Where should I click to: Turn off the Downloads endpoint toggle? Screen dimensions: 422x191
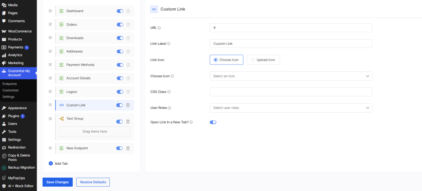[120, 38]
